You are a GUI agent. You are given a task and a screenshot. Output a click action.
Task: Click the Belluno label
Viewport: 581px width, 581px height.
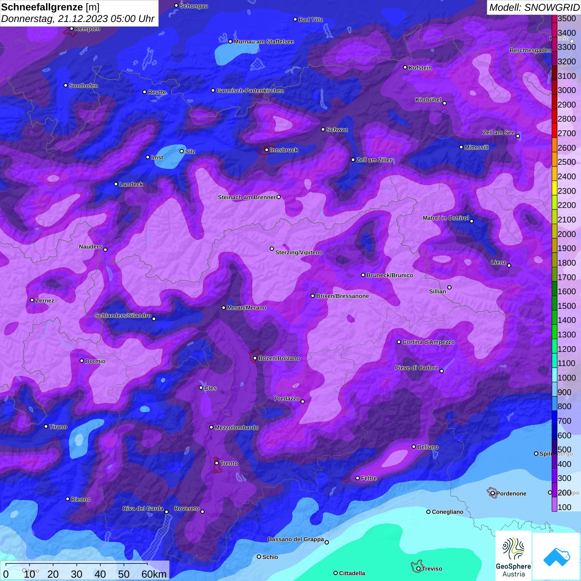tap(428, 447)
